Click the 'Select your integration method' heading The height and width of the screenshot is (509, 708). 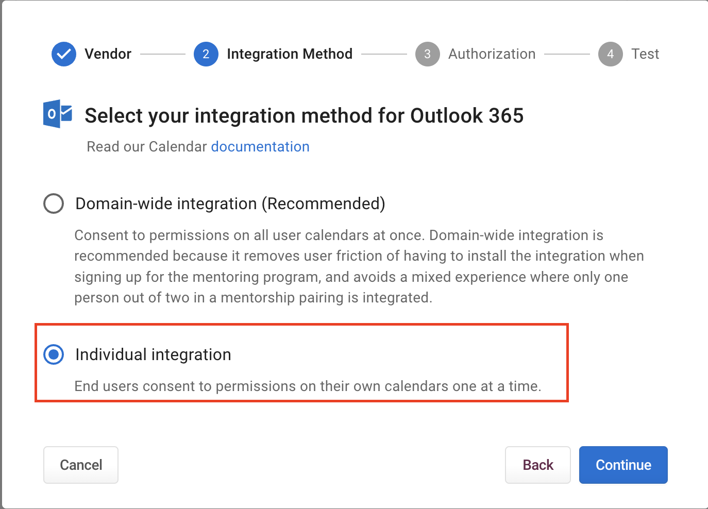[304, 116]
